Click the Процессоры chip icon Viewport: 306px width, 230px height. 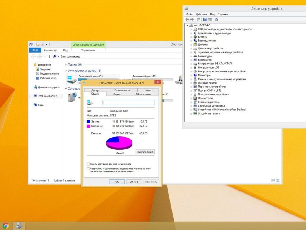coord(195,98)
